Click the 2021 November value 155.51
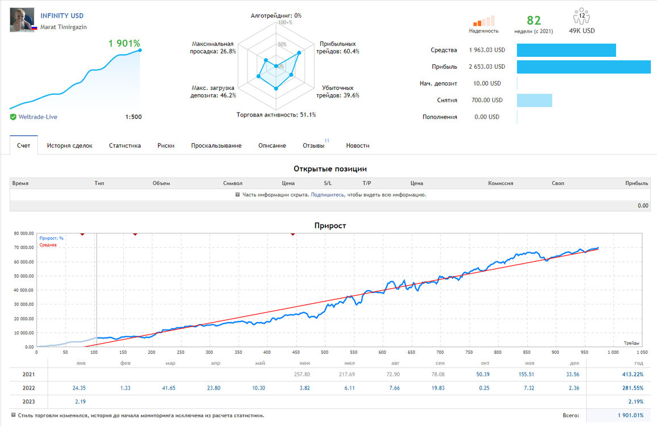 [526, 374]
